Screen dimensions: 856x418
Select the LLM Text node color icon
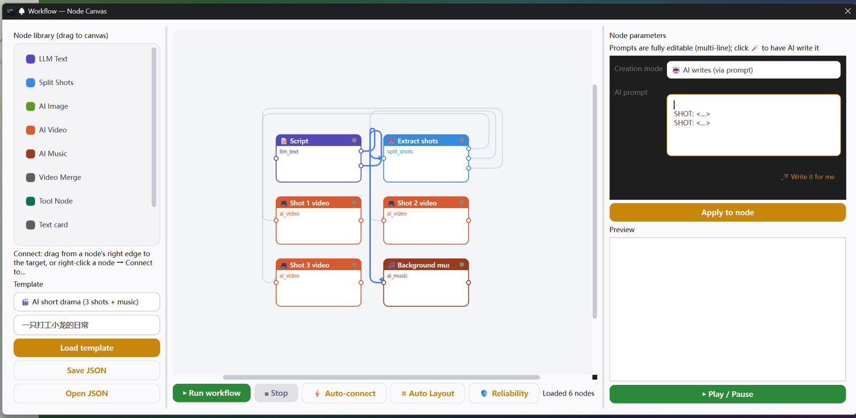coord(30,59)
